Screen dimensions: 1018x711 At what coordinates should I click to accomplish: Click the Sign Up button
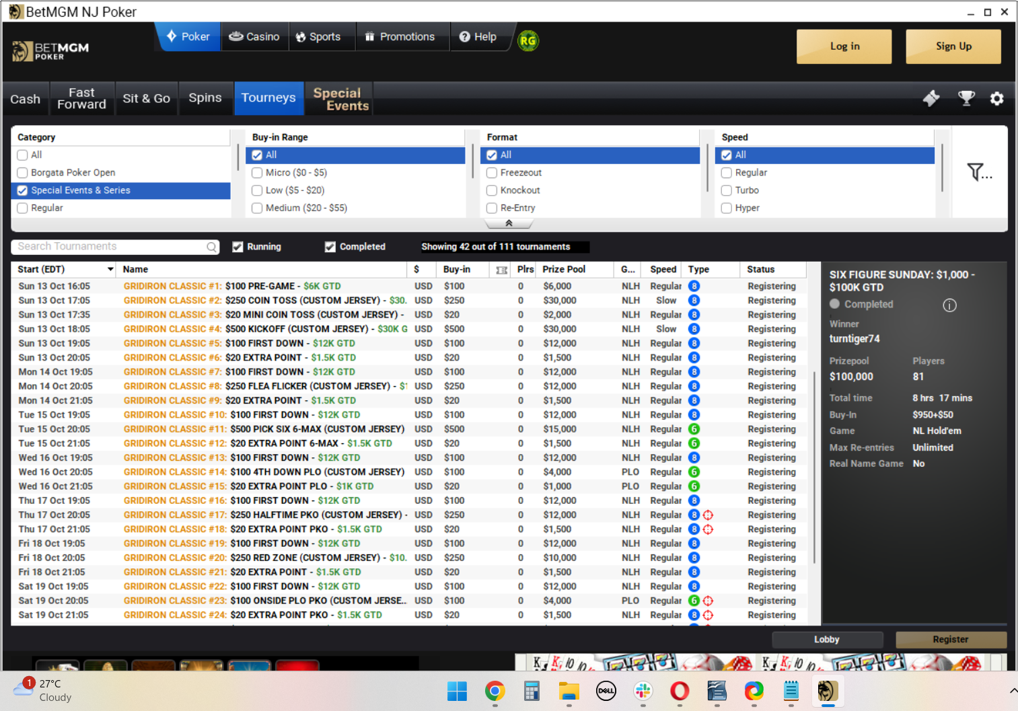click(x=953, y=46)
